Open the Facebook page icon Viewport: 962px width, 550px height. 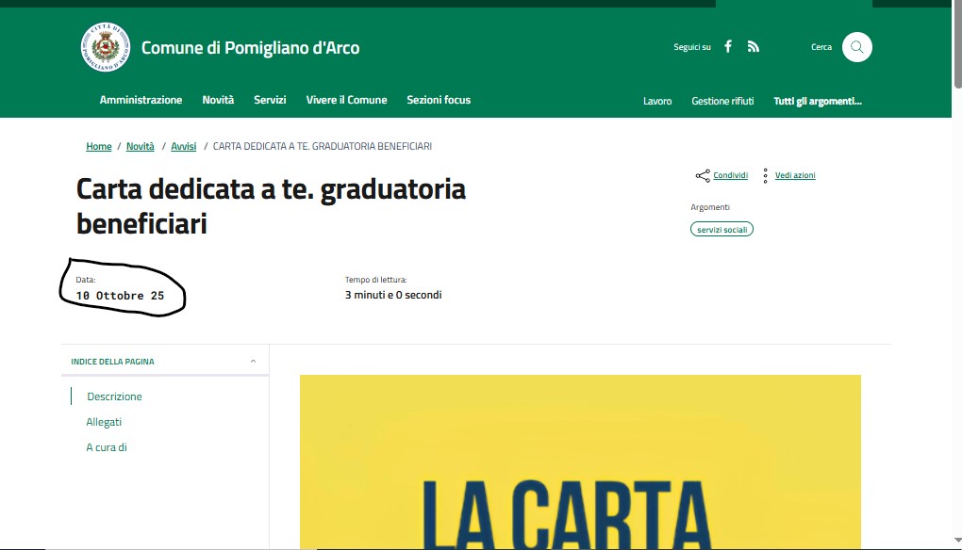coord(728,47)
